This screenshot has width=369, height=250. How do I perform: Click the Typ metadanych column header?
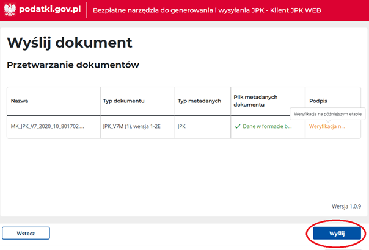point(199,101)
